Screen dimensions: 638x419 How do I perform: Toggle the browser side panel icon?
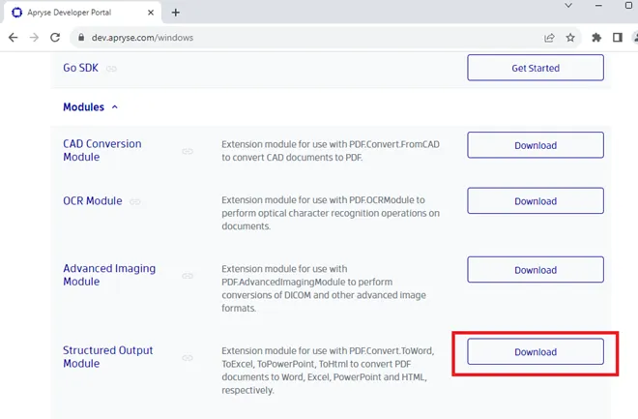[618, 38]
